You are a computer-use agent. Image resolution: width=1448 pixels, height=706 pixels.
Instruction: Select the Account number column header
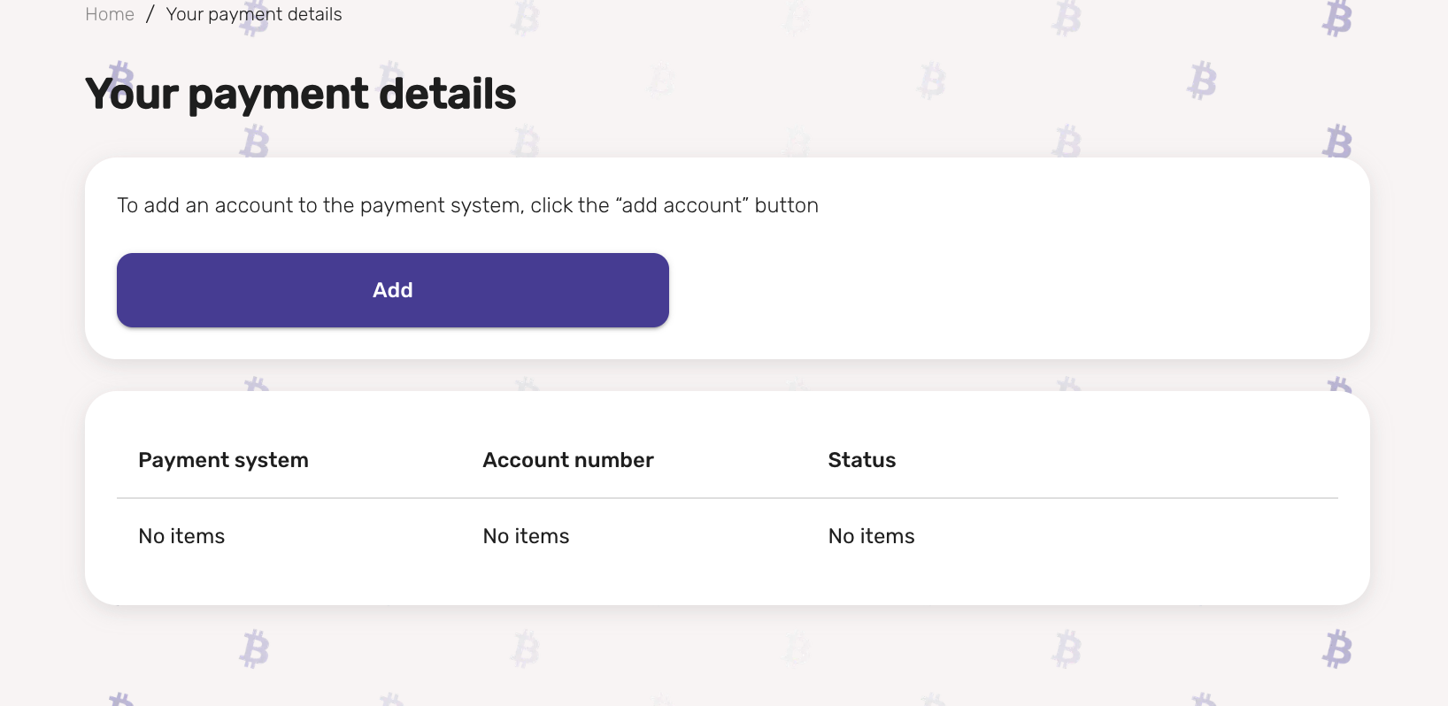point(567,460)
